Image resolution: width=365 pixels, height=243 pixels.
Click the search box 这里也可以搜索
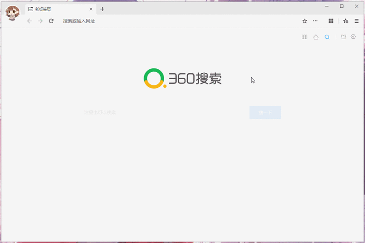click(166, 113)
